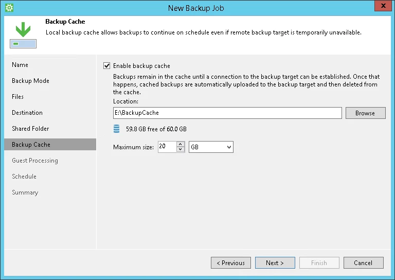The height and width of the screenshot is (280, 395).
Task: Uncheck the Enable backup cache checkbox
Action: (x=107, y=66)
